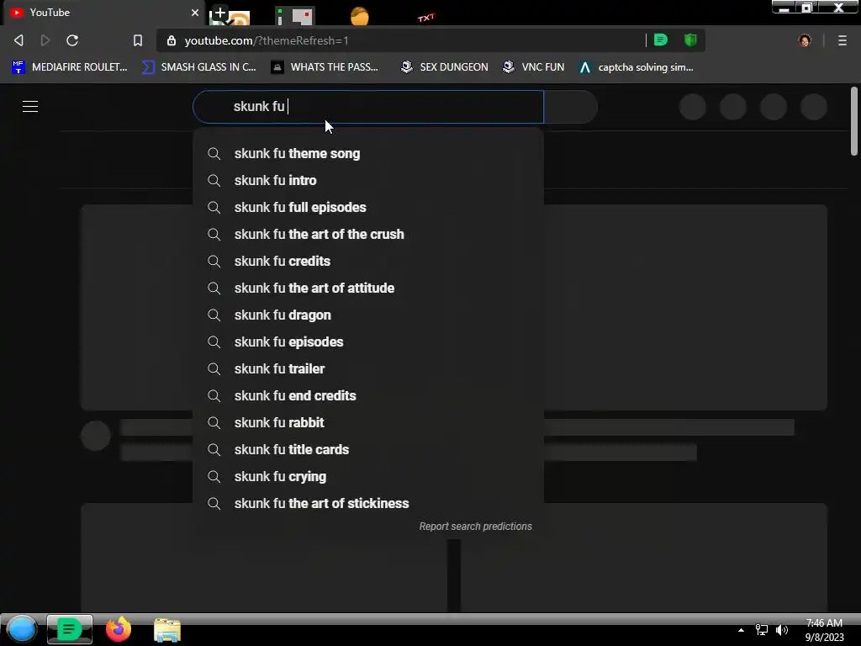
Task: Open the taskbar clock showing 7:46 AM
Action: [x=824, y=630]
